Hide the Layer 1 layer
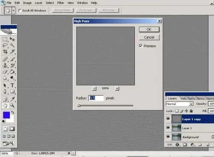 click(168, 127)
